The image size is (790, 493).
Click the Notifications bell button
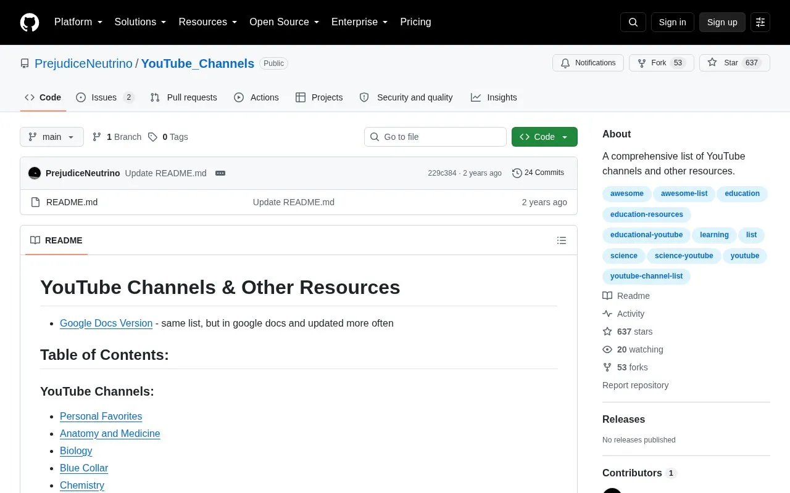point(588,63)
